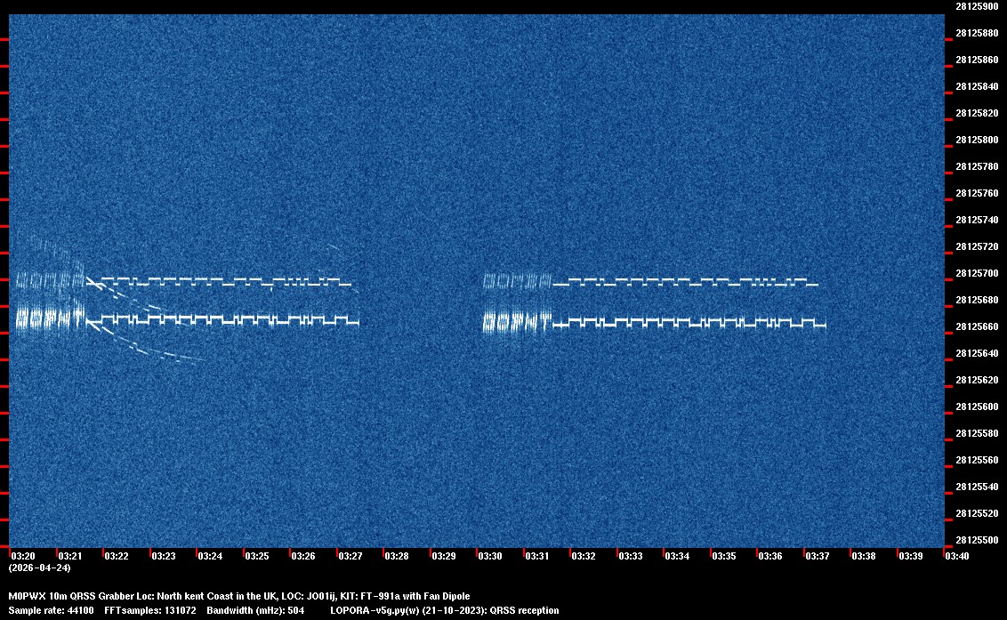Click the 03:38 time axis label
1007x620 pixels.
(864, 556)
